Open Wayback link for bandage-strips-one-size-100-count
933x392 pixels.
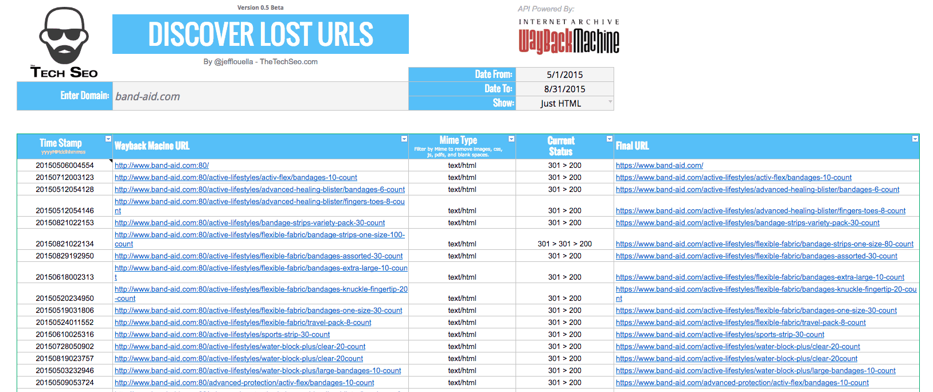[x=260, y=240]
